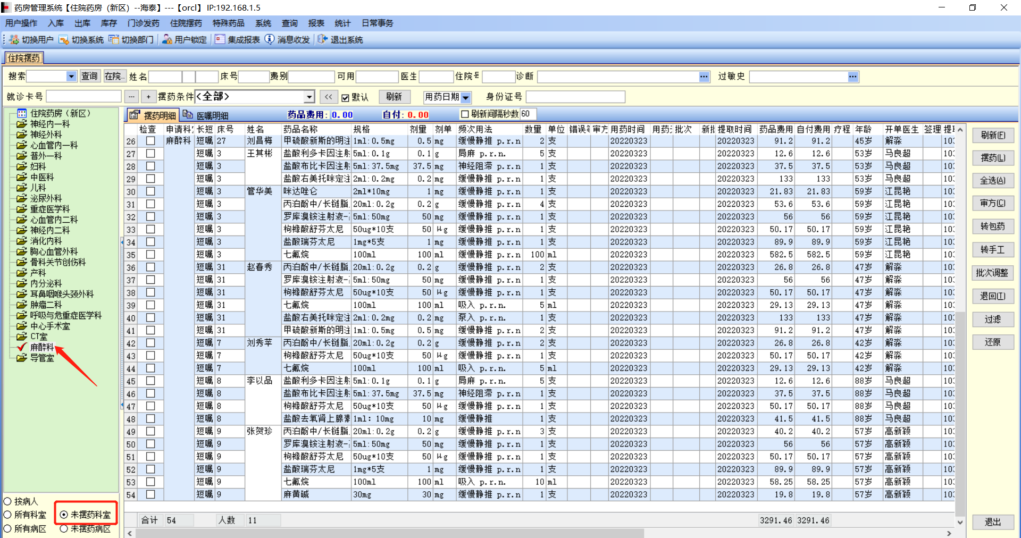The height and width of the screenshot is (538, 1021).
Task: Expand the 摆药条件 <全部> dropdown
Action: click(x=309, y=97)
